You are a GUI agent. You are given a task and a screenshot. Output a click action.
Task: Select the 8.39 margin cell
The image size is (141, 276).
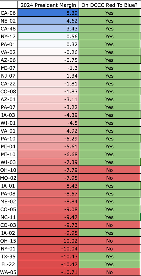[48, 13]
